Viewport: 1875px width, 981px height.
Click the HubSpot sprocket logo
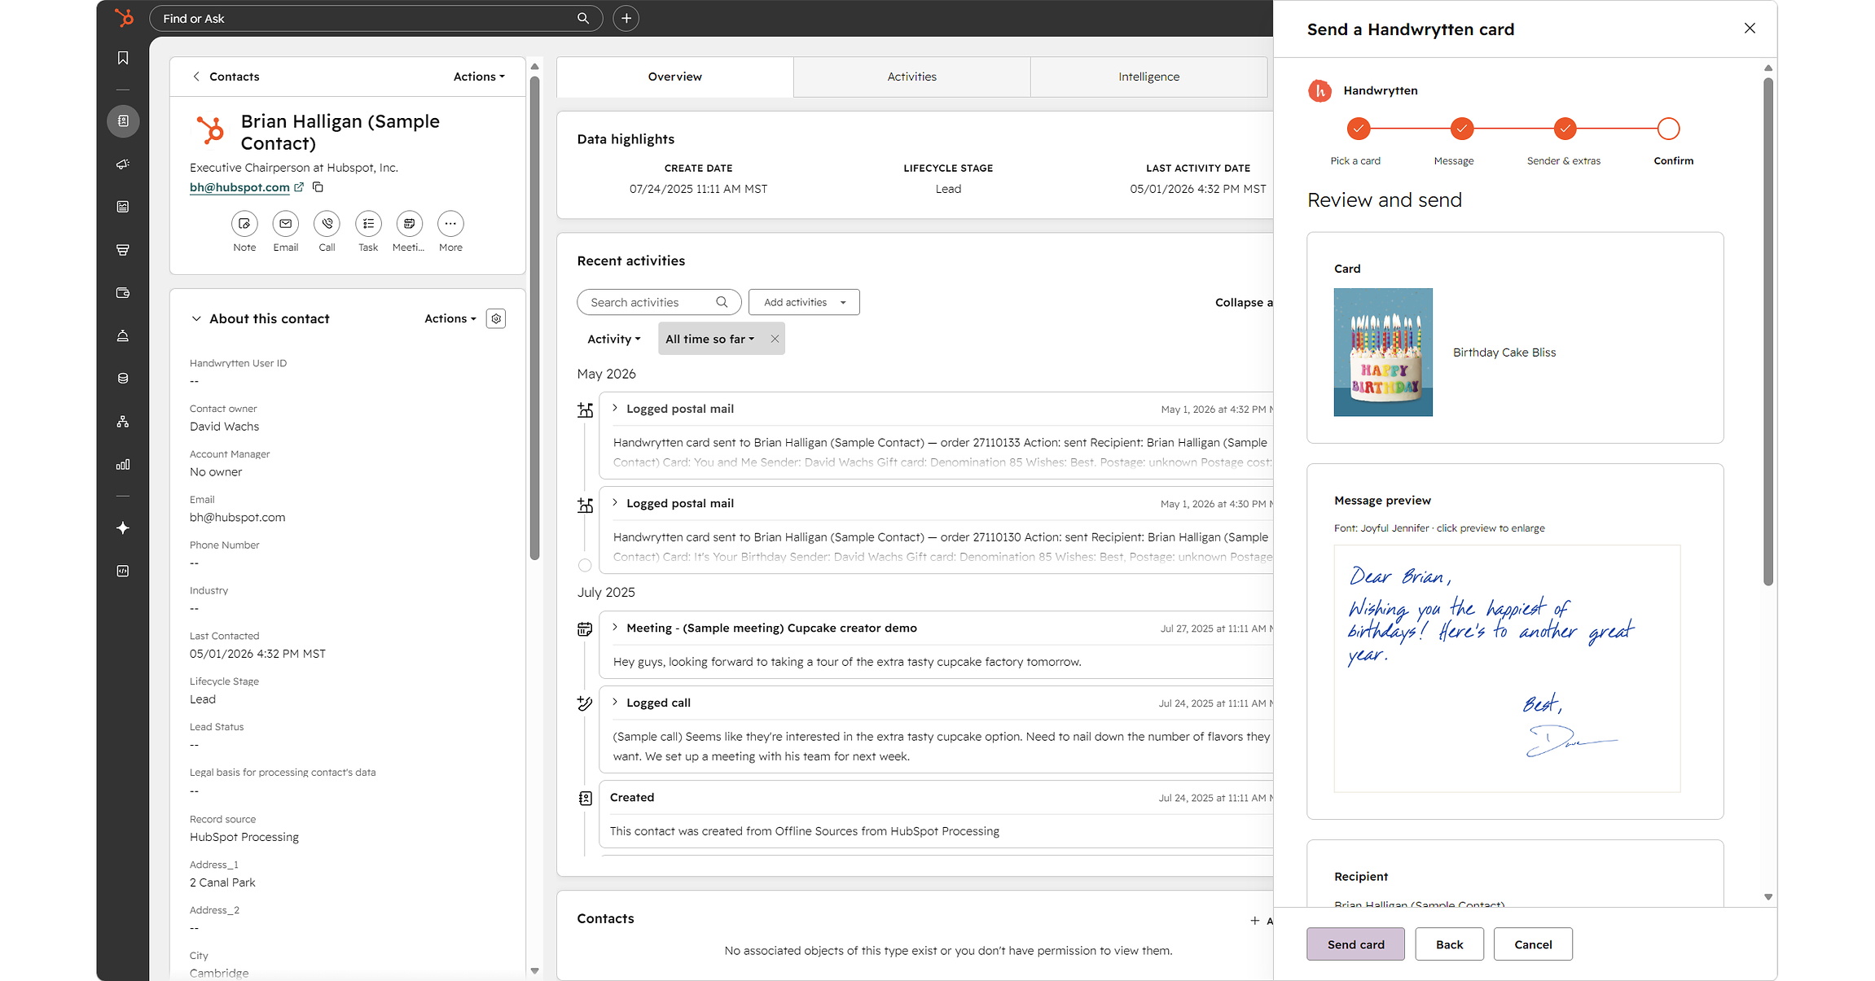[x=123, y=18]
